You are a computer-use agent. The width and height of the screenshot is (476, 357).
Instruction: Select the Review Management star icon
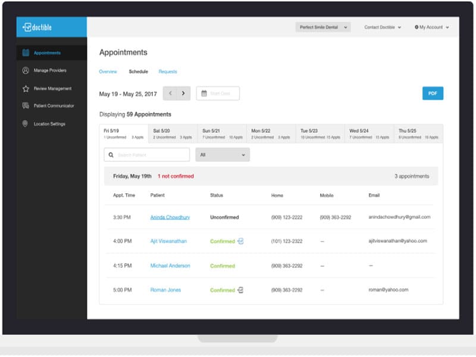tap(26, 89)
